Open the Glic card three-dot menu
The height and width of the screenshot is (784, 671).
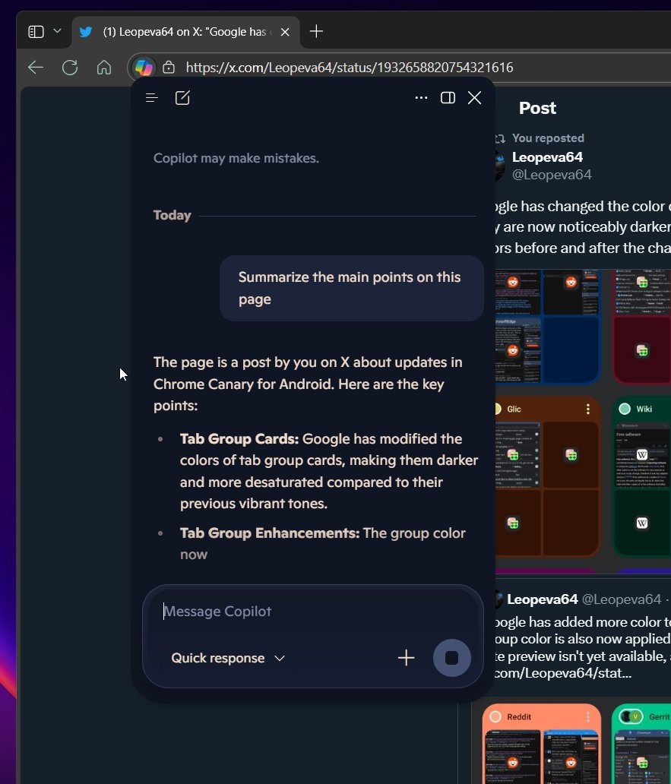click(x=588, y=409)
